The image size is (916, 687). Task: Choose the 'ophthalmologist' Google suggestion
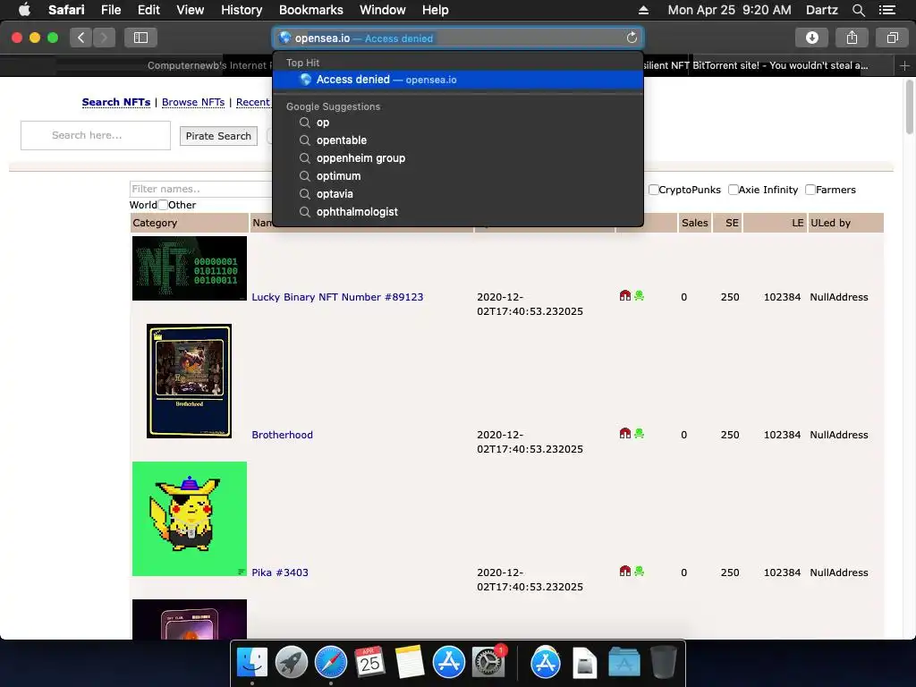[x=458, y=211]
